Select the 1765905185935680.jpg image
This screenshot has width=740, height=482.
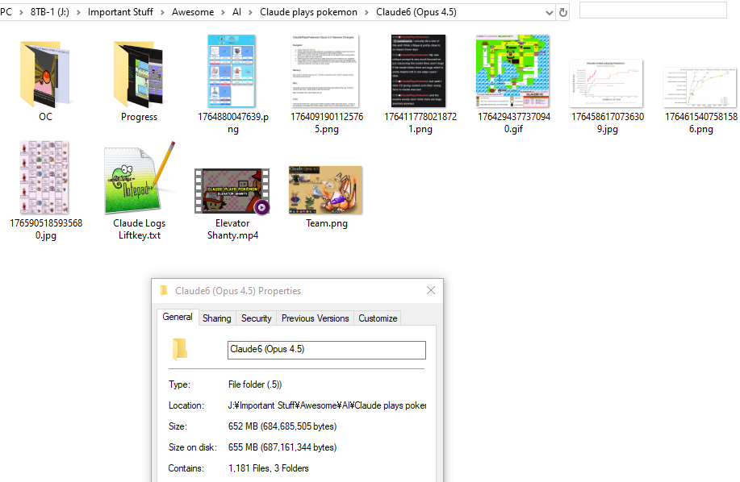click(45, 177)
